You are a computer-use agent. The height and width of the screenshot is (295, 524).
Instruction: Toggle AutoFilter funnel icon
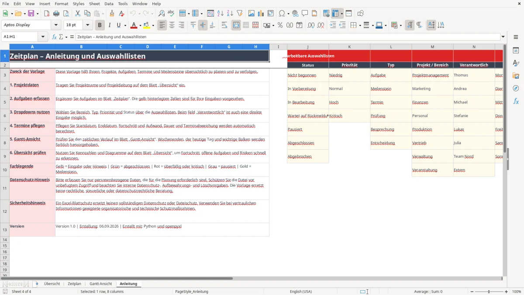tap(240, 14)
